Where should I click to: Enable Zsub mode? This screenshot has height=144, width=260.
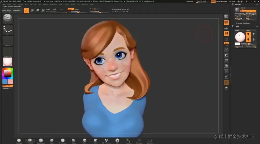click(77, 9)
